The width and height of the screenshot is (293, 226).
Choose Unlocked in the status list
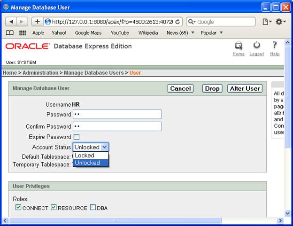(x=91, y=163)
